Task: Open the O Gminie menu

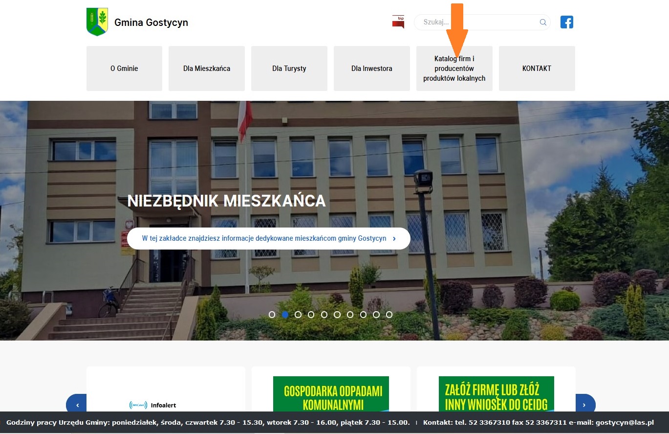Action: [124, 69]
